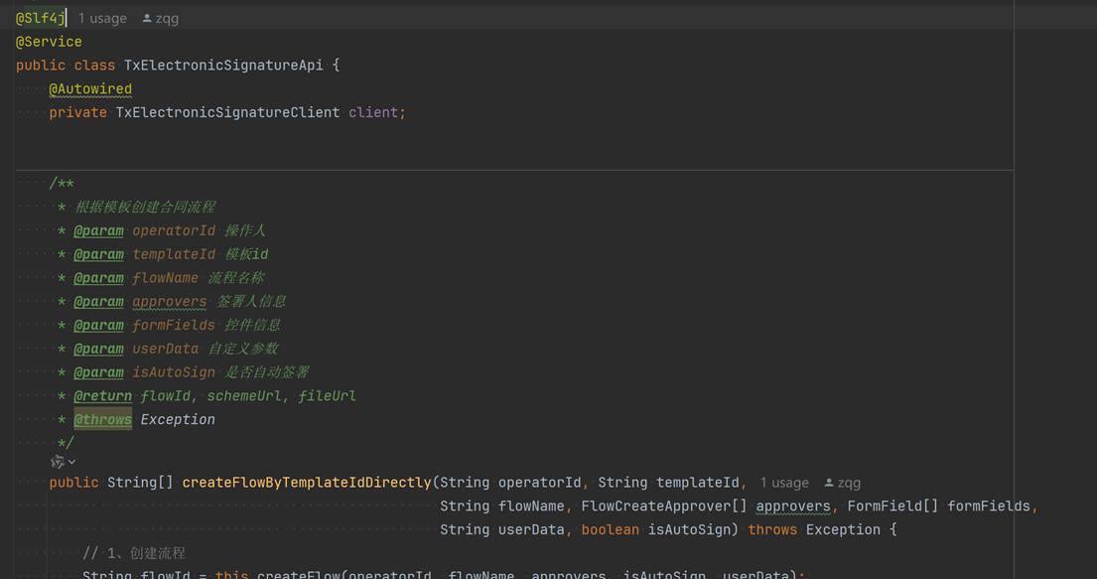
Task: Show usages of the createFlowByTemplateIdDirectly method via hint
Action: (784, 483)
